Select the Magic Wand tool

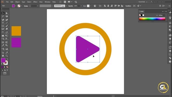pyautogui.click(x=3, y=16)
